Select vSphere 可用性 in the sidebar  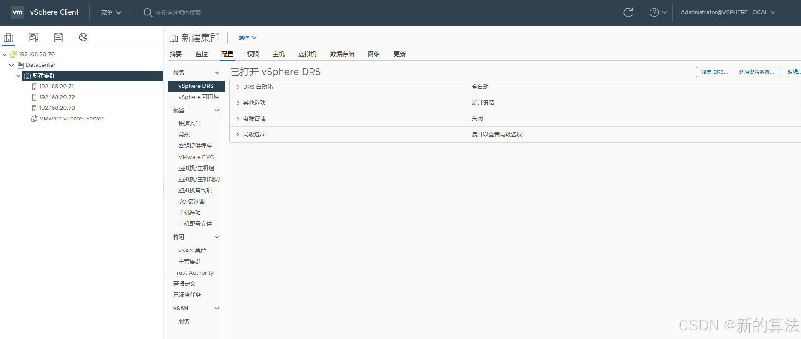point(199,97)
